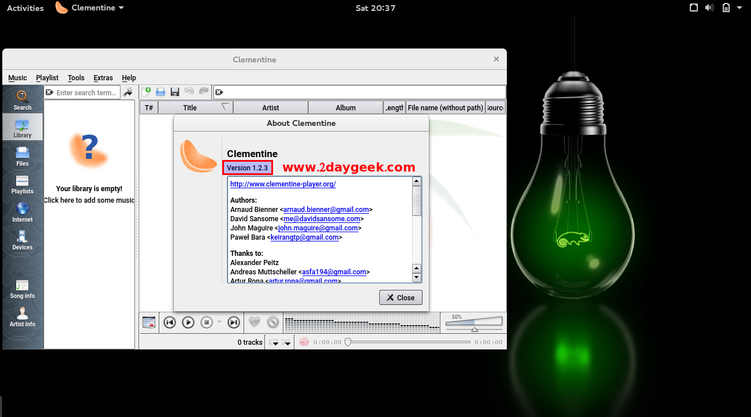
Task: Click the battery icon in top bar
Action: pyautogui.click(x=726, y=8)
